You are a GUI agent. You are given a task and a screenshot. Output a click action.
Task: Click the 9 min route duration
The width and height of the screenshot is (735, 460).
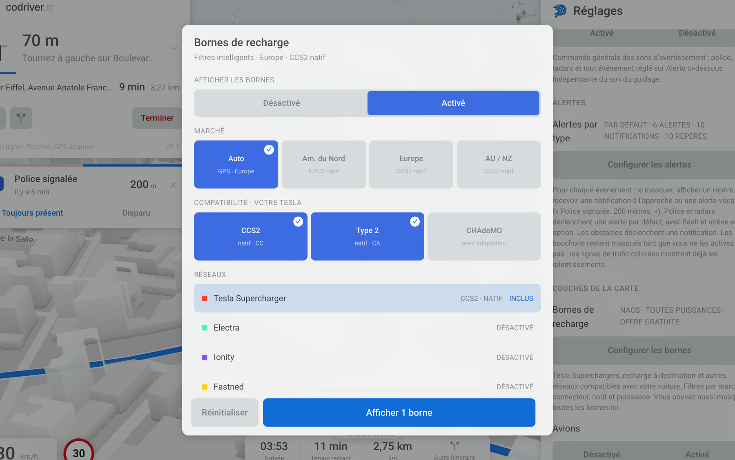[132, 87]
